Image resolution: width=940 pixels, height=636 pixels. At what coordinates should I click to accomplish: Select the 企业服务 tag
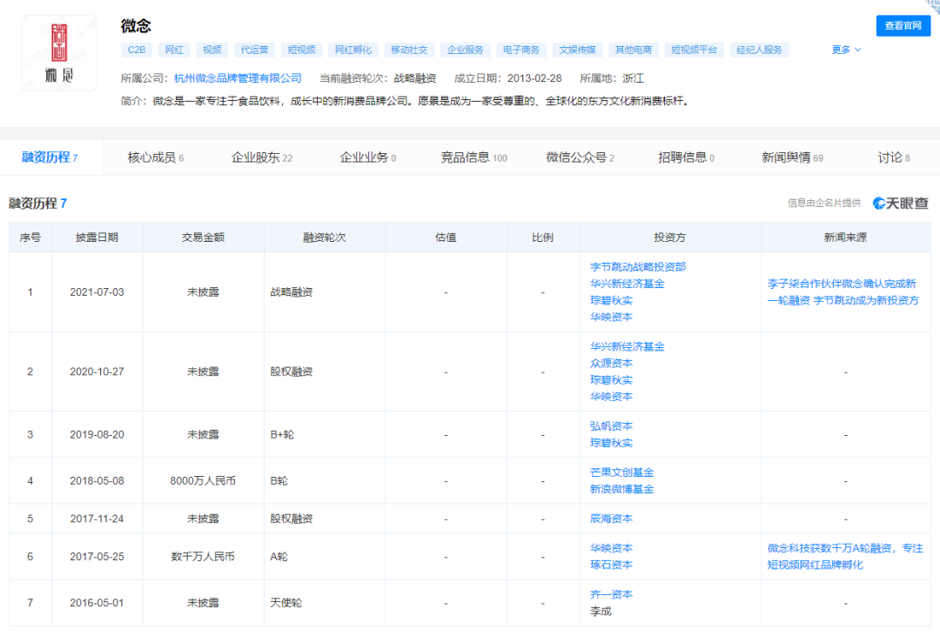(465, 50)
